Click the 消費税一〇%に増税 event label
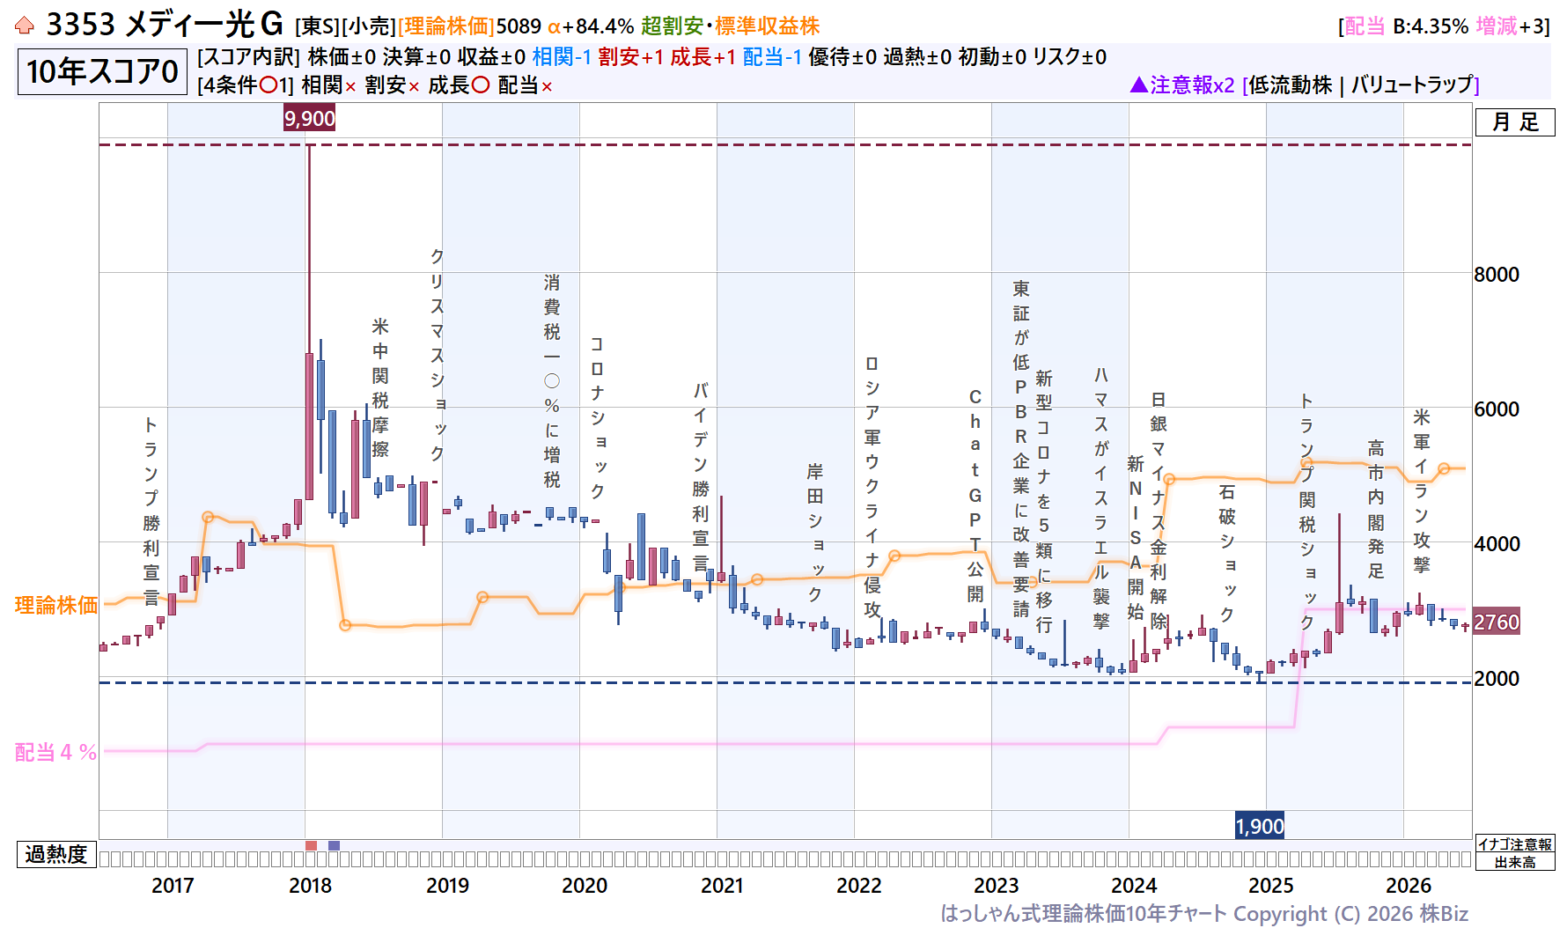 [552, 381]
